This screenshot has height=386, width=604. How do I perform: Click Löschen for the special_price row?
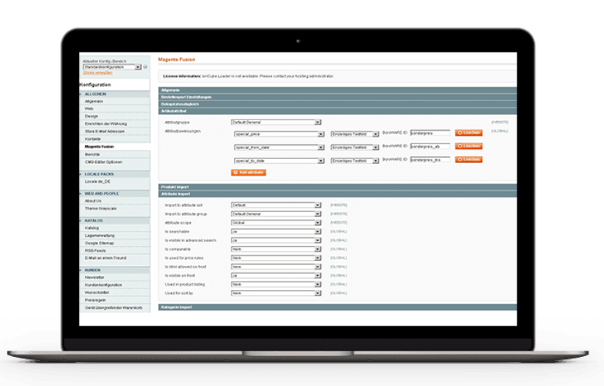point(469,133)
